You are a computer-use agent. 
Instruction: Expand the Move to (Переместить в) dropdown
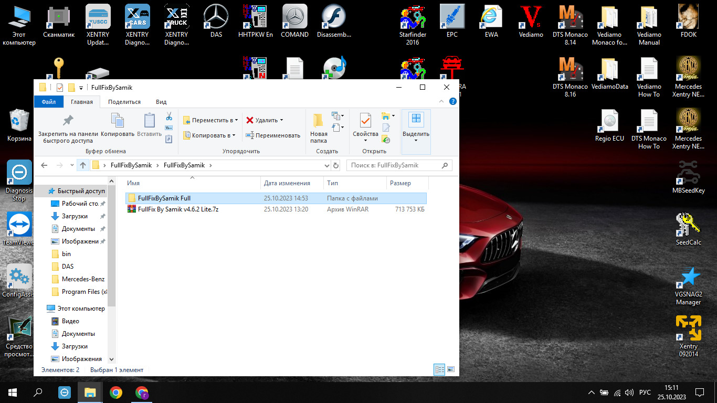point(236,120)
